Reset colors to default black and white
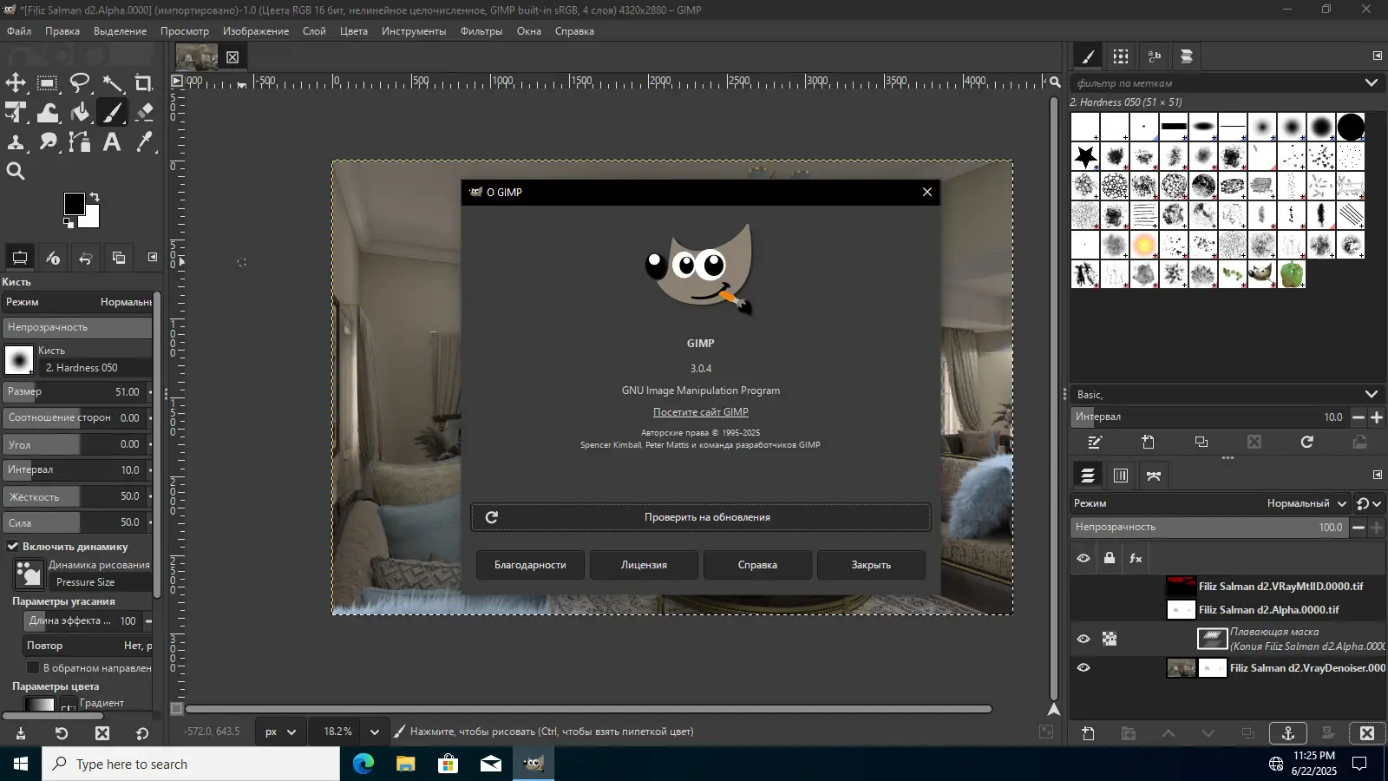Viewport: 1388px width, 781px height. pos(69,223)
